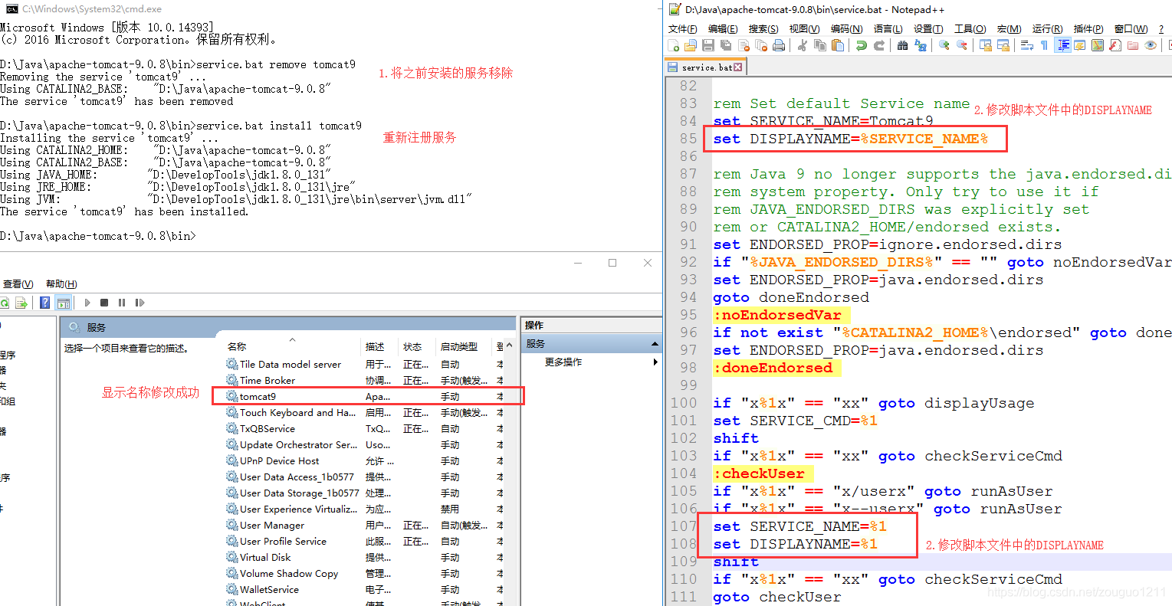
Task: Export list icon in Services toolbar
Action: (21, 303)
